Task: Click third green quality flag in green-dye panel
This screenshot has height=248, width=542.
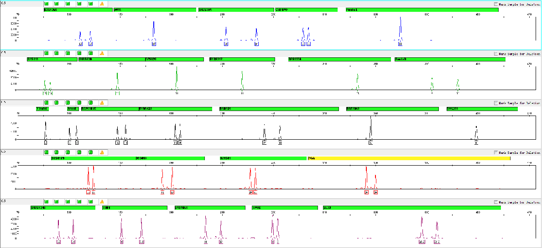Action: (68, 53)
